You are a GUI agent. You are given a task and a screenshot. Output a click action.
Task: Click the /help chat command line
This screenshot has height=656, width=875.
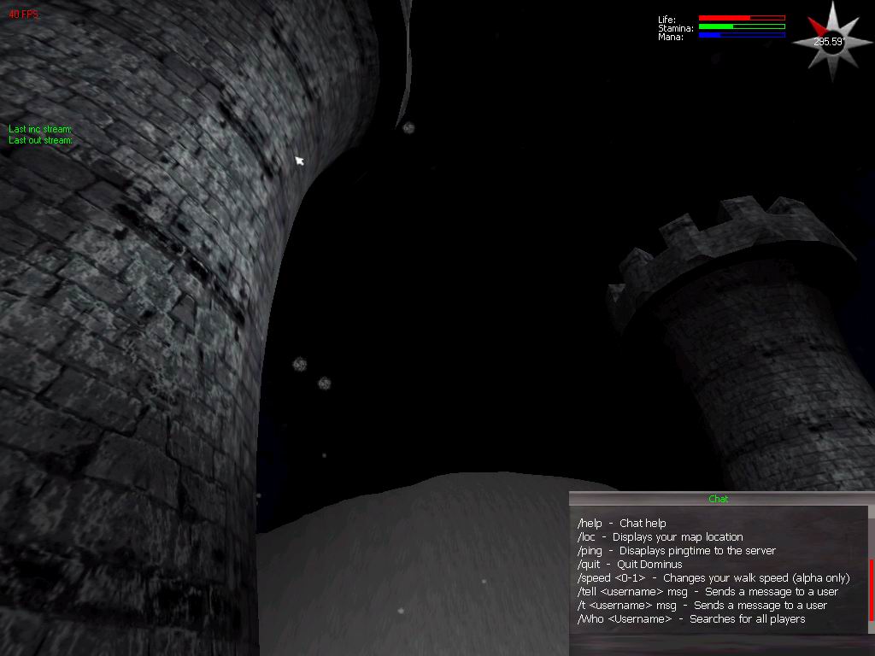(621, 524)
